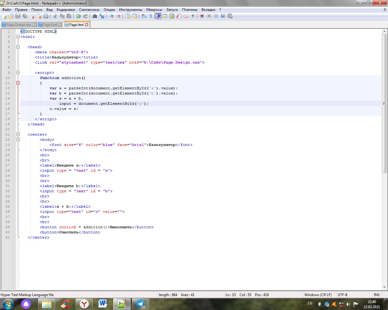Collapse the function brace fold on line 11
This screenshot has width=388, height=310.
click(18, 83)
